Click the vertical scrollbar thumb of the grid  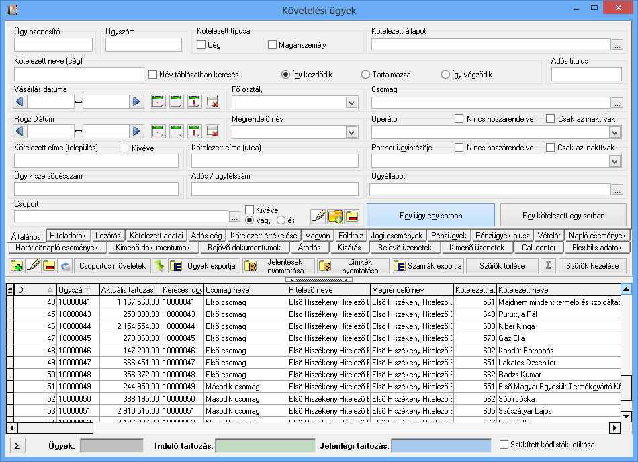point(626,388)
